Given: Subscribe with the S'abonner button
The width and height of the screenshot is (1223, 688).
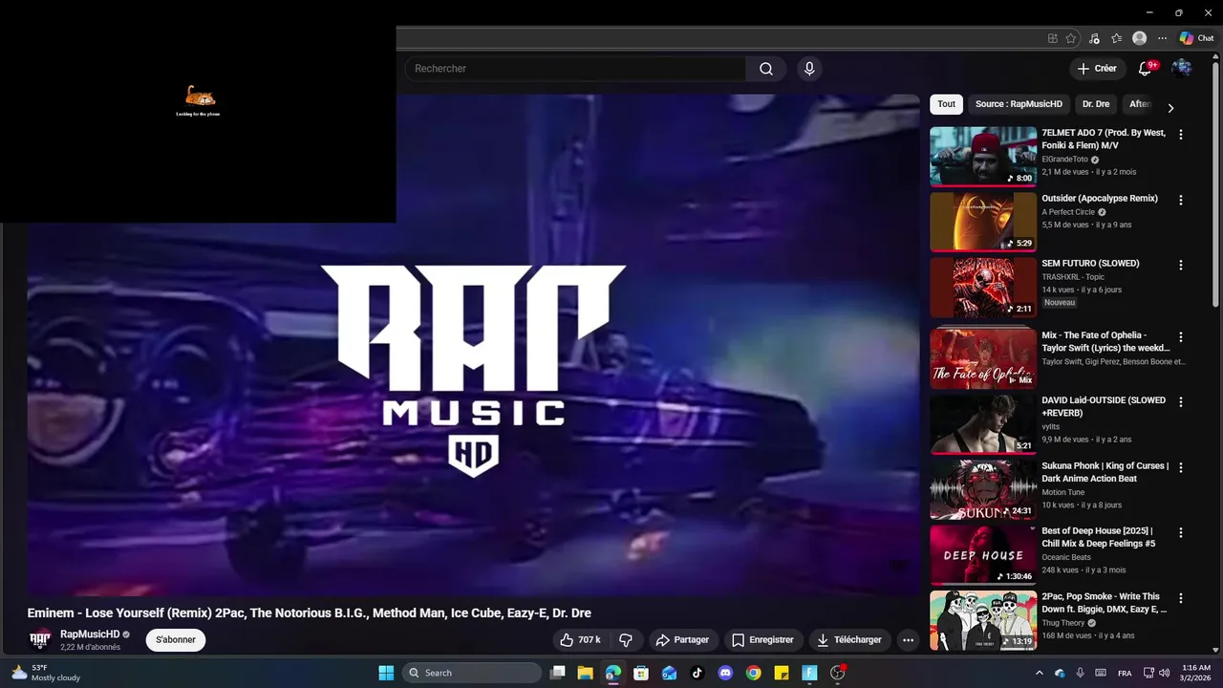Looking at the screenshot, I should tap(176, 640).
